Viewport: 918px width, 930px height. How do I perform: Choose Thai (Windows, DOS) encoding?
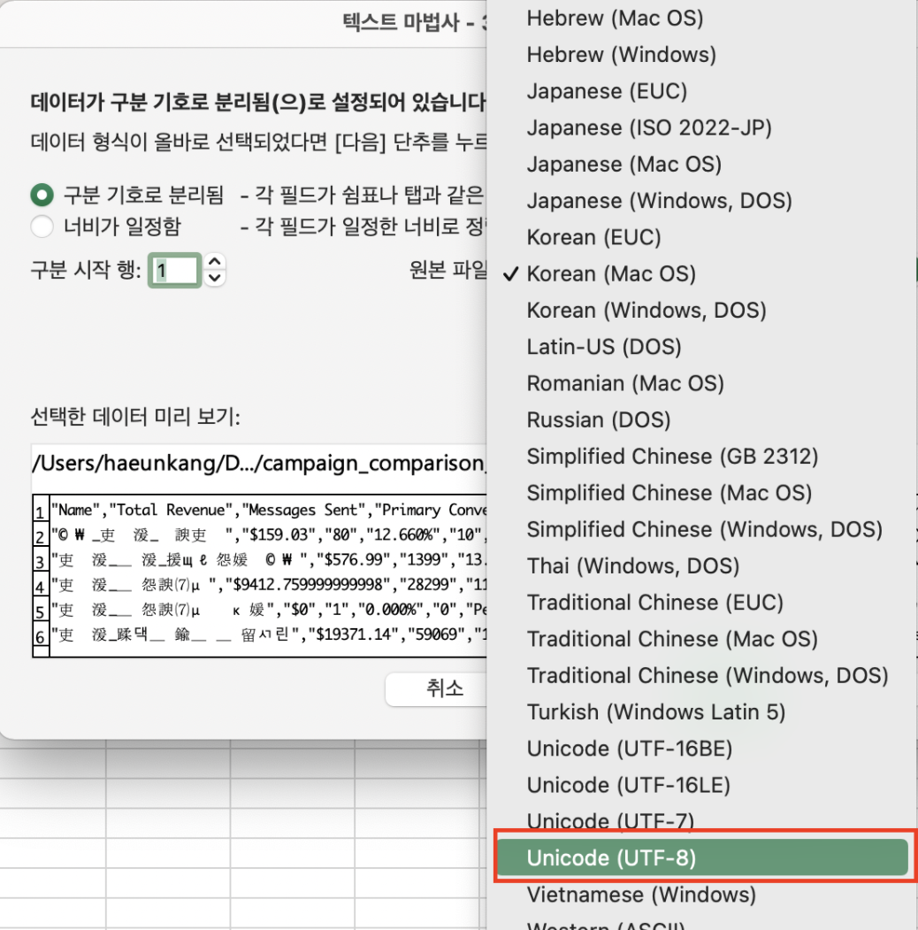point(701,566)
